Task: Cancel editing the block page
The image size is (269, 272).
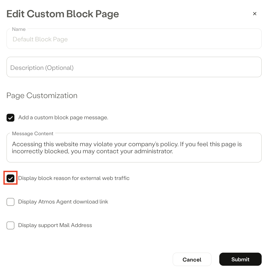Action: (x=192, y=259)
